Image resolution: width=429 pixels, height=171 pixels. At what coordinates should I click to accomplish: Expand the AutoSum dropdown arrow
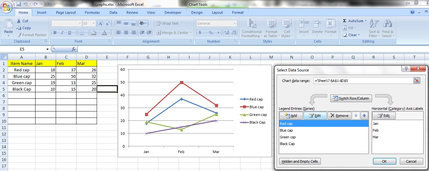coord(366,21)
